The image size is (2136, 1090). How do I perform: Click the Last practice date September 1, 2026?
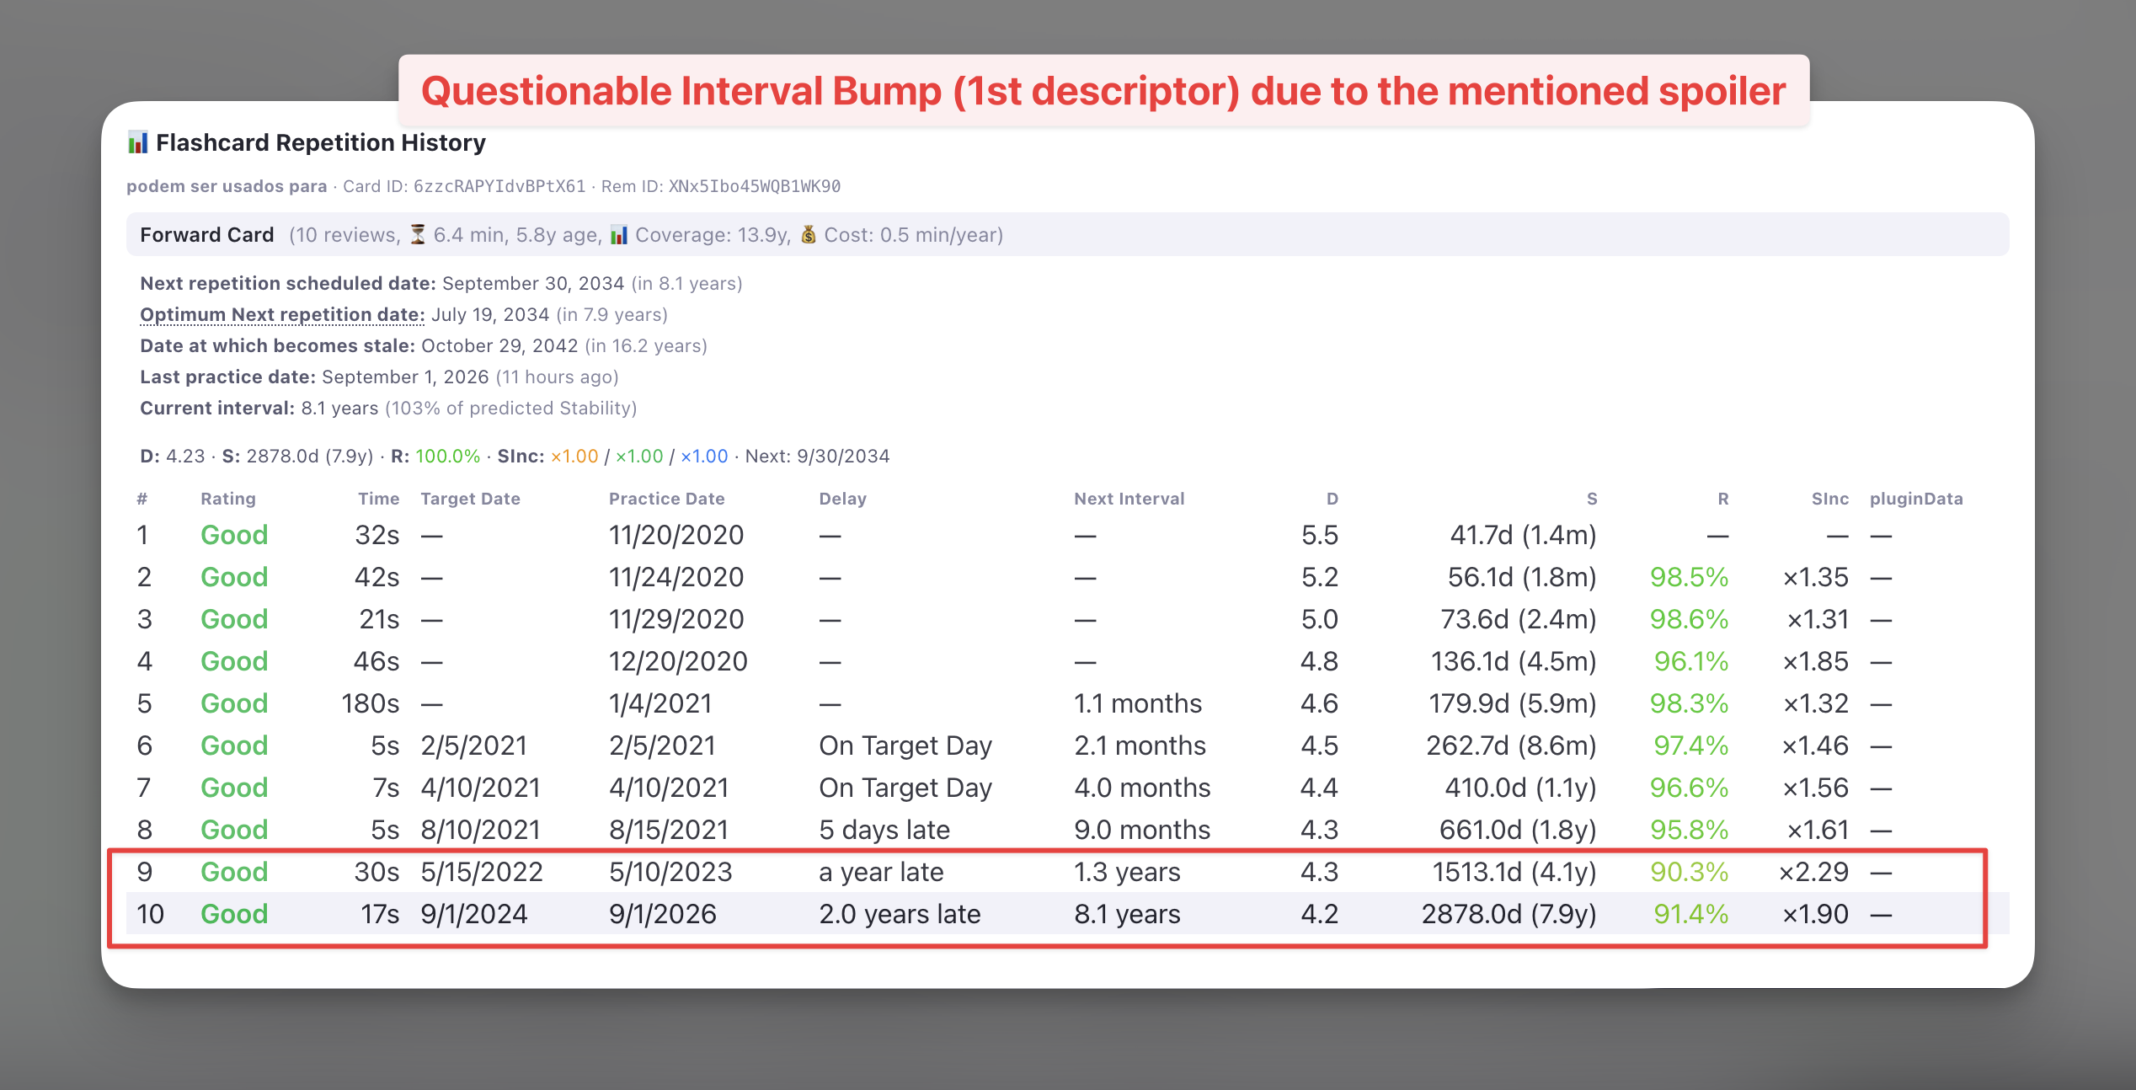click(379, 377)
